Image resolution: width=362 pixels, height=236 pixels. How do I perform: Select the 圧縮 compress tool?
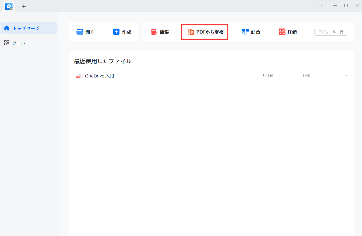tap(288, 32)
